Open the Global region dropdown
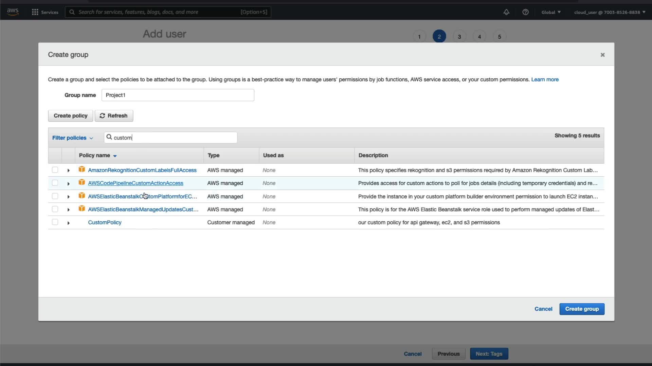This screenshot has width=652, height=366. coord(550,12)
